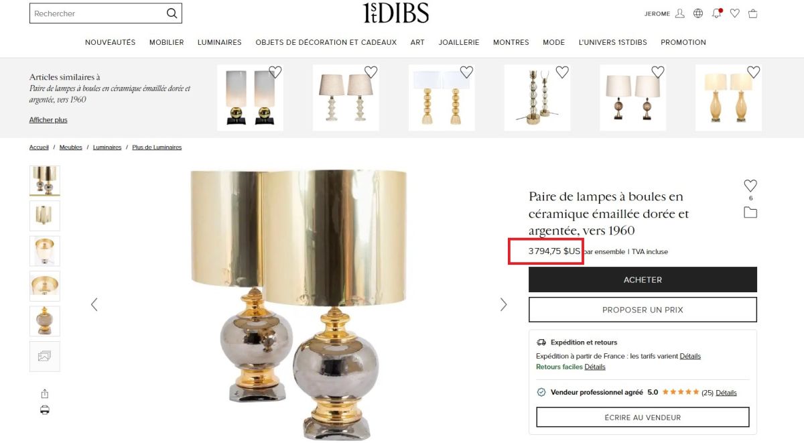
Task: Open the LUMINAIRES menu
Action: tap(219, 42)
